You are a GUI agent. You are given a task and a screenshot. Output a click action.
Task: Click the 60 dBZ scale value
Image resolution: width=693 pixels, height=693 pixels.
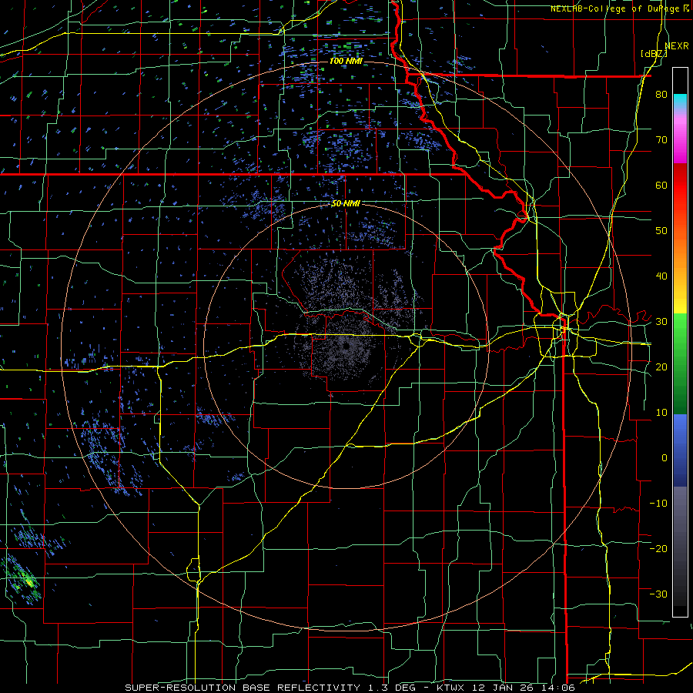[661, 185]
